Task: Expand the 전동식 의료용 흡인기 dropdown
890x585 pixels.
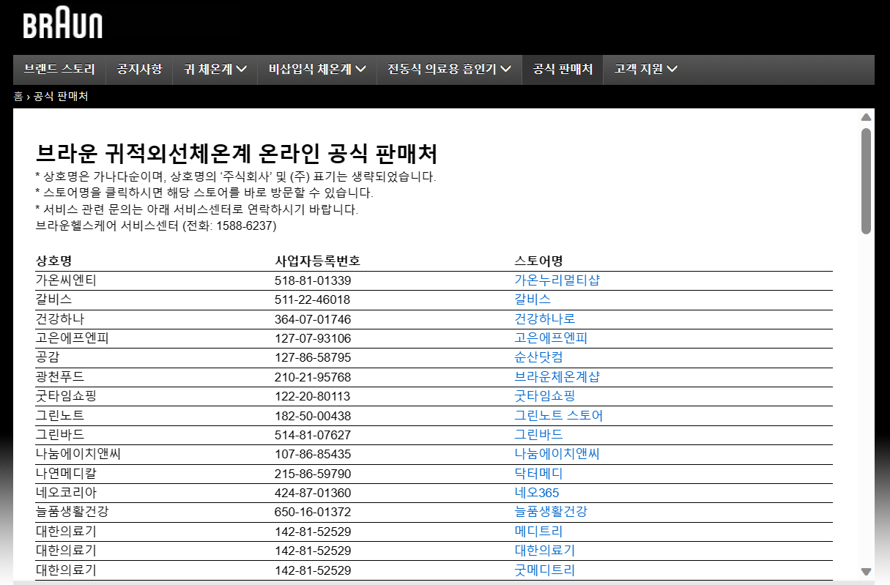Action: (x=449, y=70)
